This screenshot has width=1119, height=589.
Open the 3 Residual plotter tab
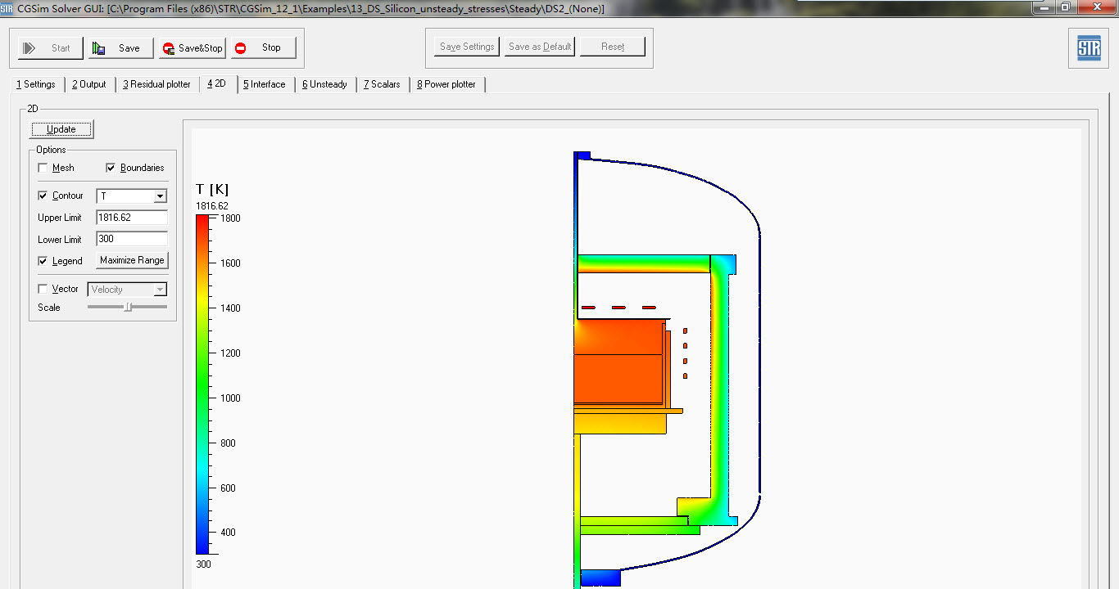pos(157,84)
